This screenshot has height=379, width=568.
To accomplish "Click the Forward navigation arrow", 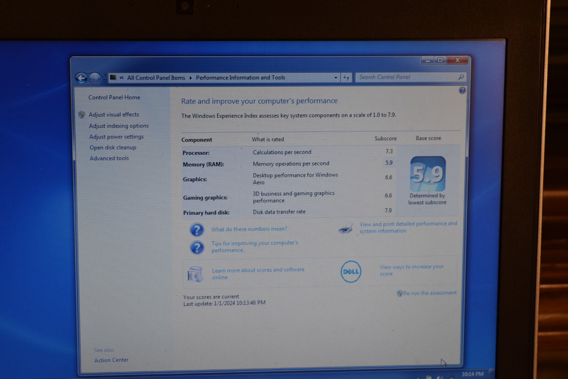I will (x=95, y=78).
